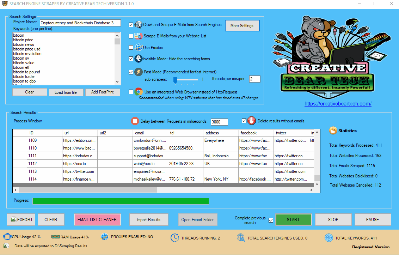Open EMAIL LIST CLEANER

97,220
